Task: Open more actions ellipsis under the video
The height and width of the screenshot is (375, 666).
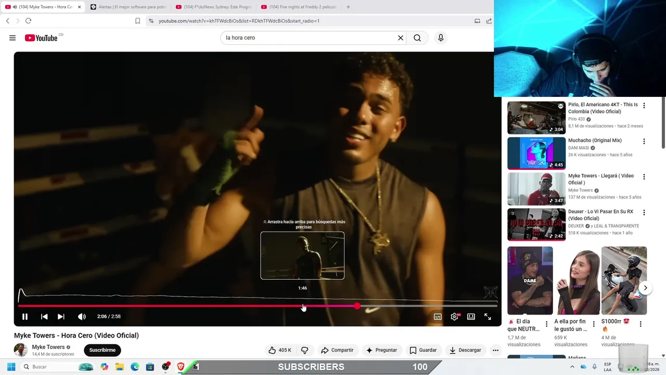Action: [x=496, y=350]
